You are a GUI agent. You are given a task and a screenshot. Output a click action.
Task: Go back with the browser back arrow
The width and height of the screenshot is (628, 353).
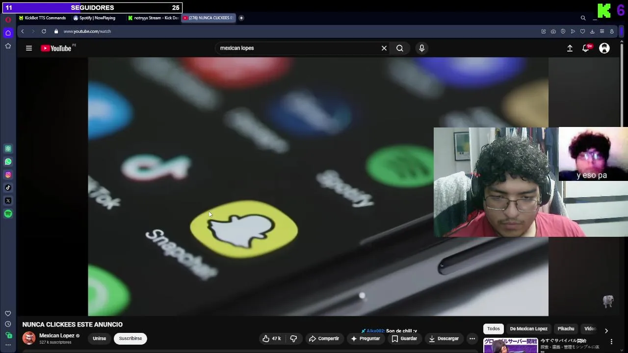[x=22, y=31]
